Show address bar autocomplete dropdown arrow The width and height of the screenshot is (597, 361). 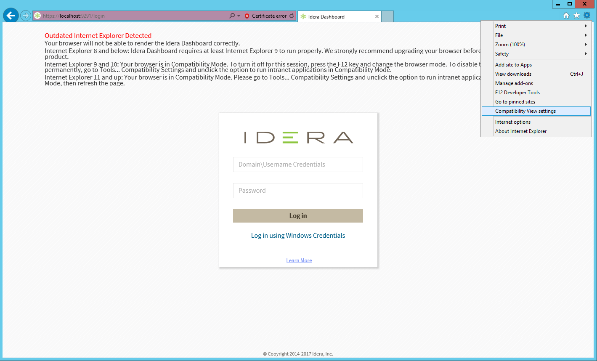click(x=239, y=16)
